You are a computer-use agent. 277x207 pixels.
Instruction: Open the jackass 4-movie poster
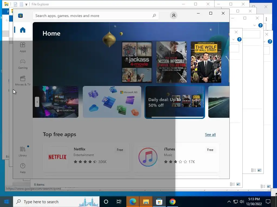137,62
